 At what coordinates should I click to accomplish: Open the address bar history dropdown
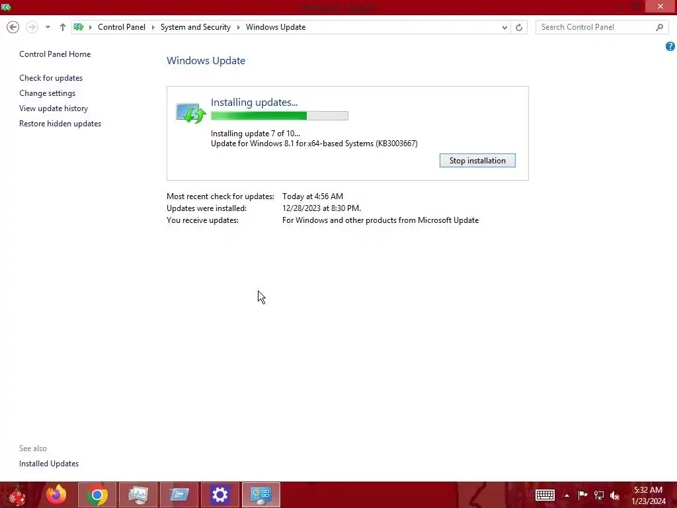(x=504, y=27)
